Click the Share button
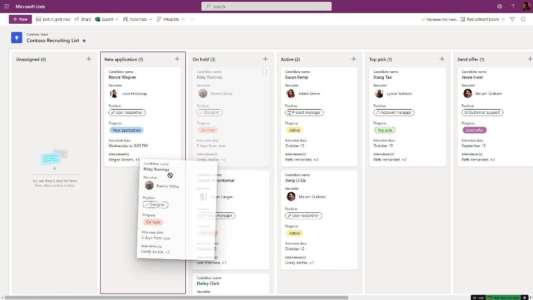This screenshot has width=533, height=300. coord(83,19)
